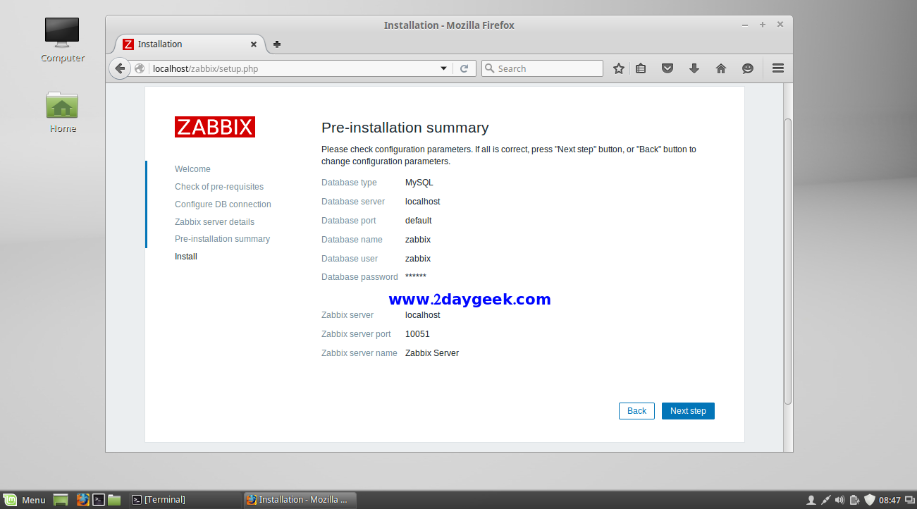Open the Linux Mint Menu
The image size is (917, 509).
[x=25, y=500]
